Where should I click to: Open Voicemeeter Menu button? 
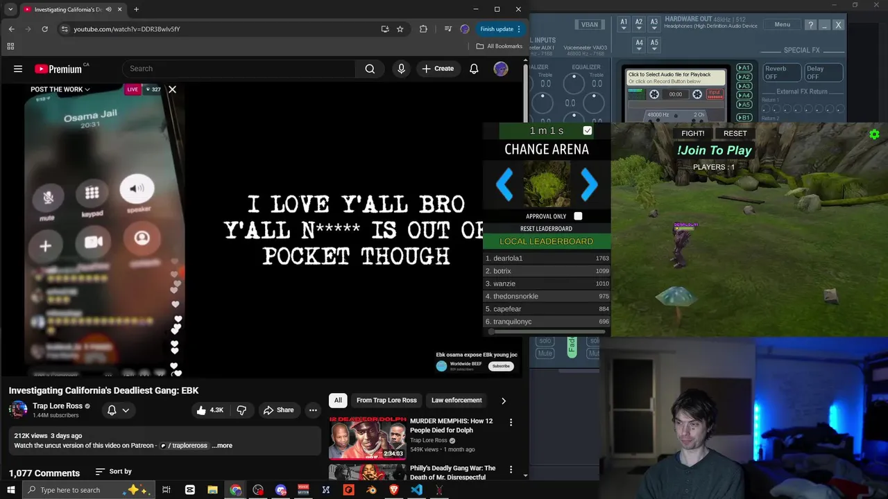(782, 25)
